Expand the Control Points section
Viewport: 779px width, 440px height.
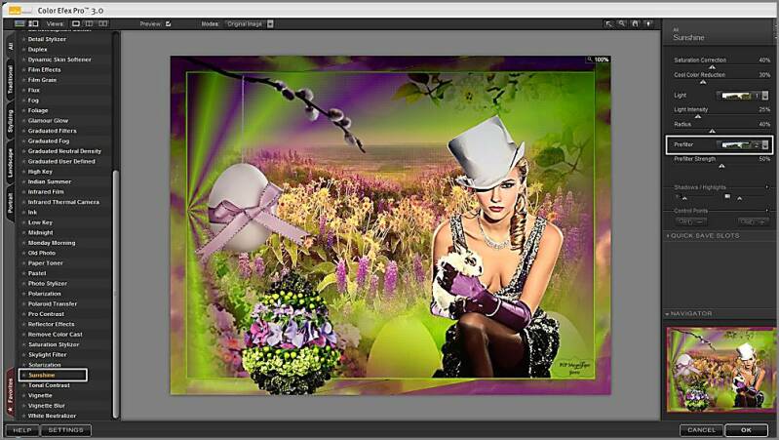[x=767, y=211]
